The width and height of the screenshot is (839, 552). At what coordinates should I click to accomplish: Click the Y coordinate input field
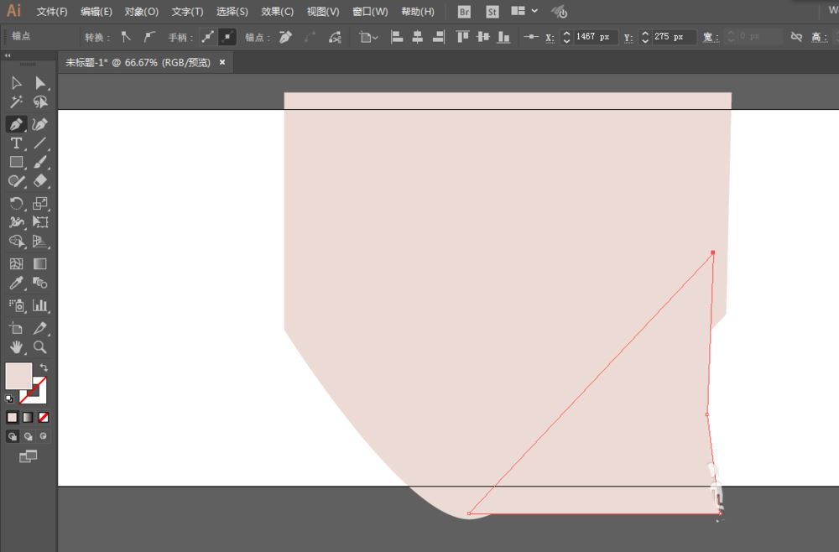tap(674, 37)
